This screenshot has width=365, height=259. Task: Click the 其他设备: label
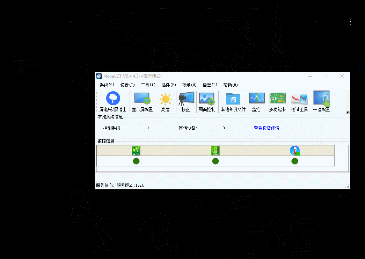tap(188, 128)
